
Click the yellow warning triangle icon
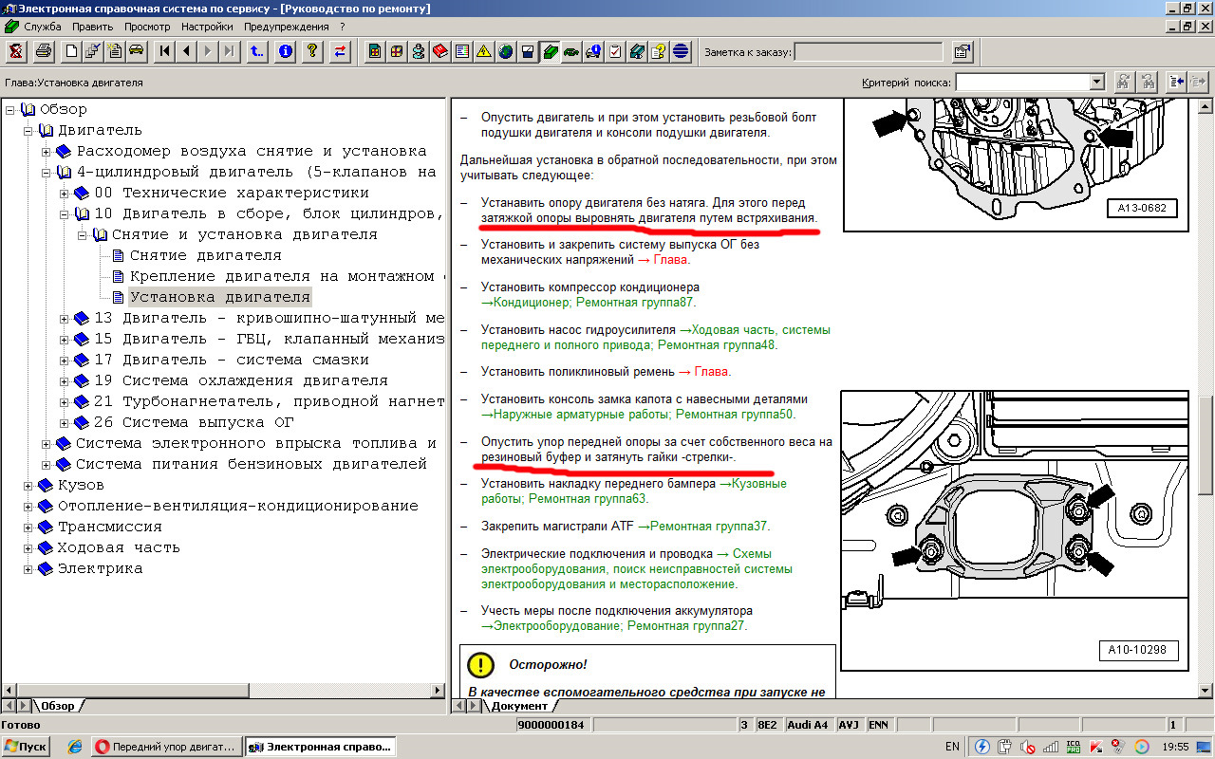click(x=483, y=51)
